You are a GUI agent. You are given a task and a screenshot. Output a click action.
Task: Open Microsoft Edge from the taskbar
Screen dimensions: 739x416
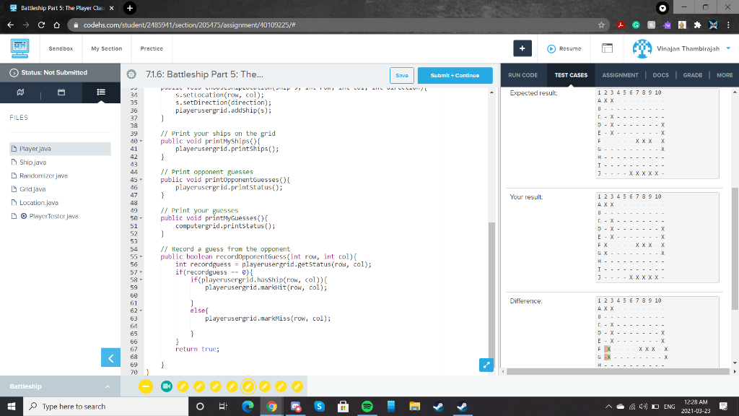[248, 406]
